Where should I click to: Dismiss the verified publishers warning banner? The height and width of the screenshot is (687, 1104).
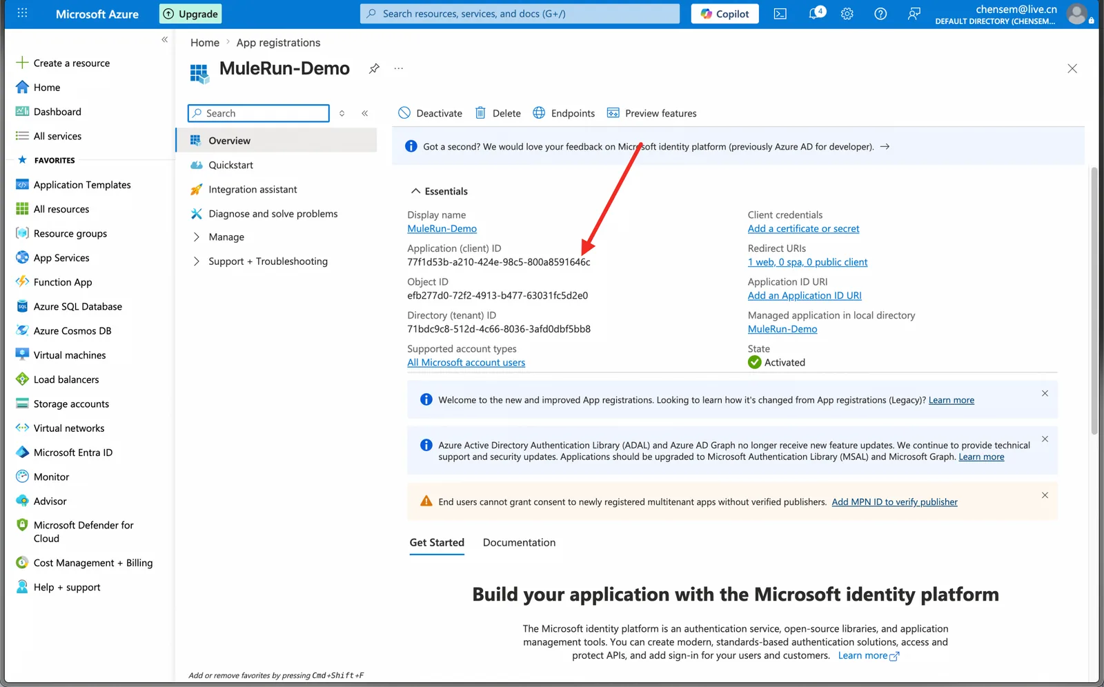click(1045, 495)
